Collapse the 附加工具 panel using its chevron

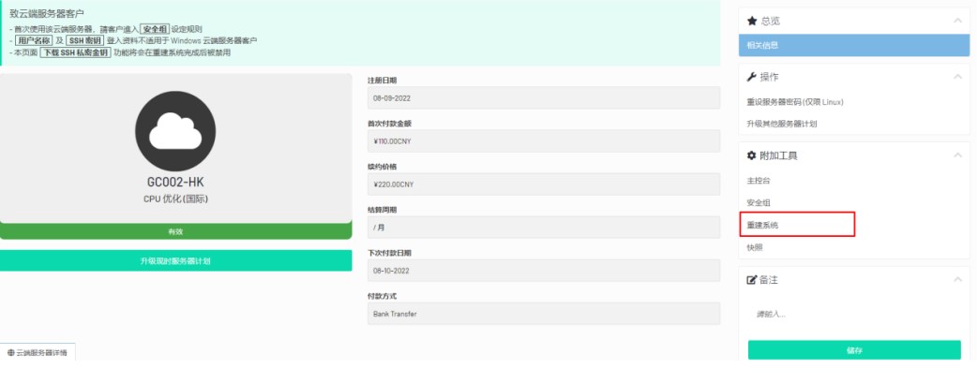tap(956, 155)
